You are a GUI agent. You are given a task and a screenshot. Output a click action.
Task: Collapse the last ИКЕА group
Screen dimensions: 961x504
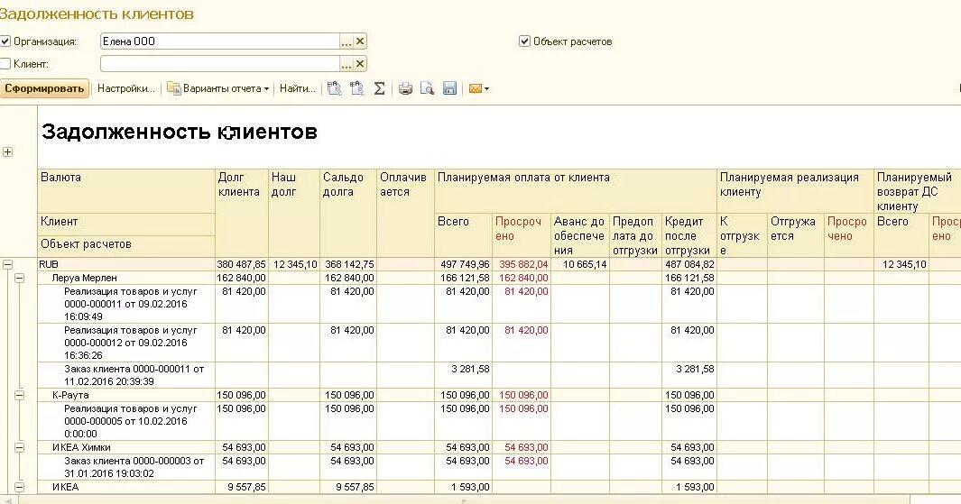coord(20,488)
